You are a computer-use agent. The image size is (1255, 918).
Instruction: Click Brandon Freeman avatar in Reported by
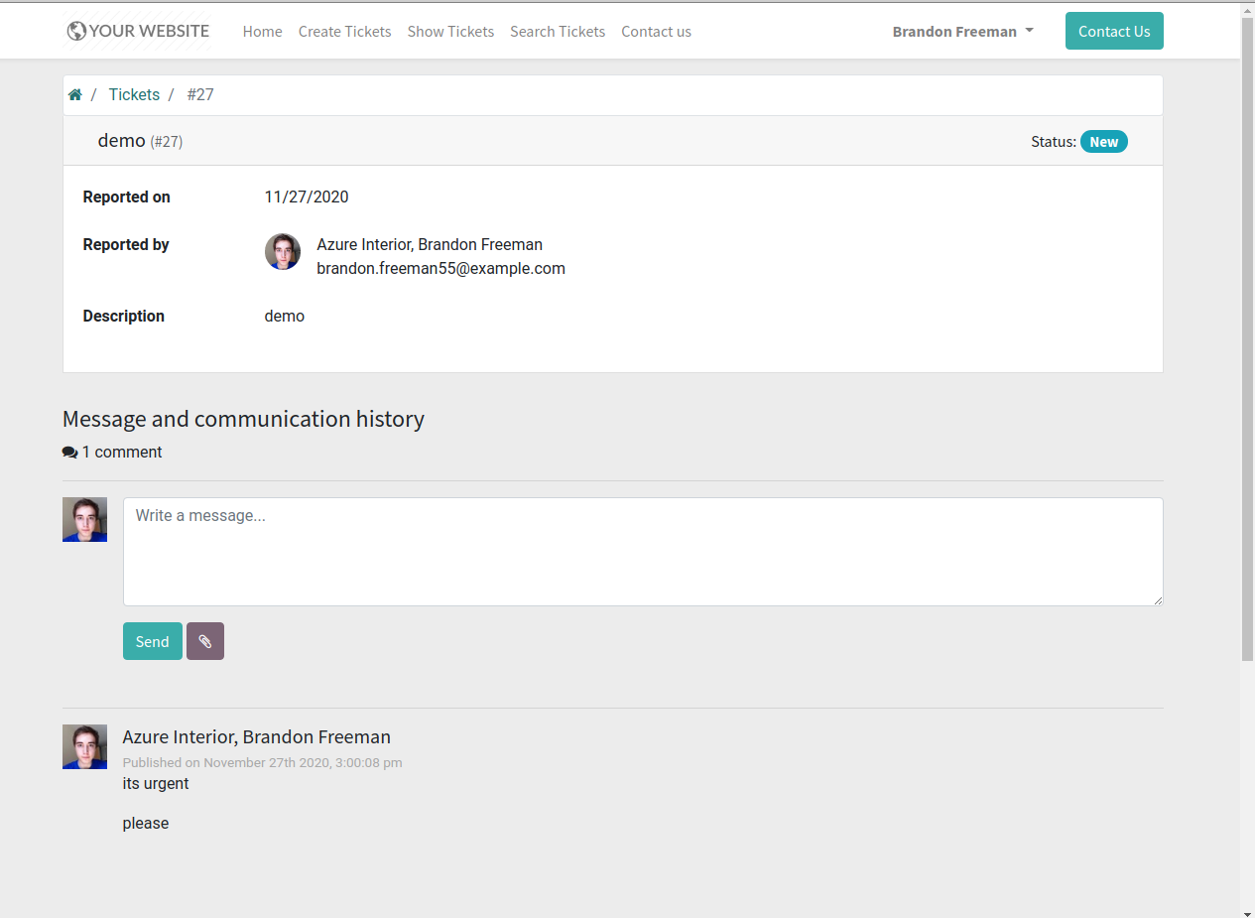(283, 252)
